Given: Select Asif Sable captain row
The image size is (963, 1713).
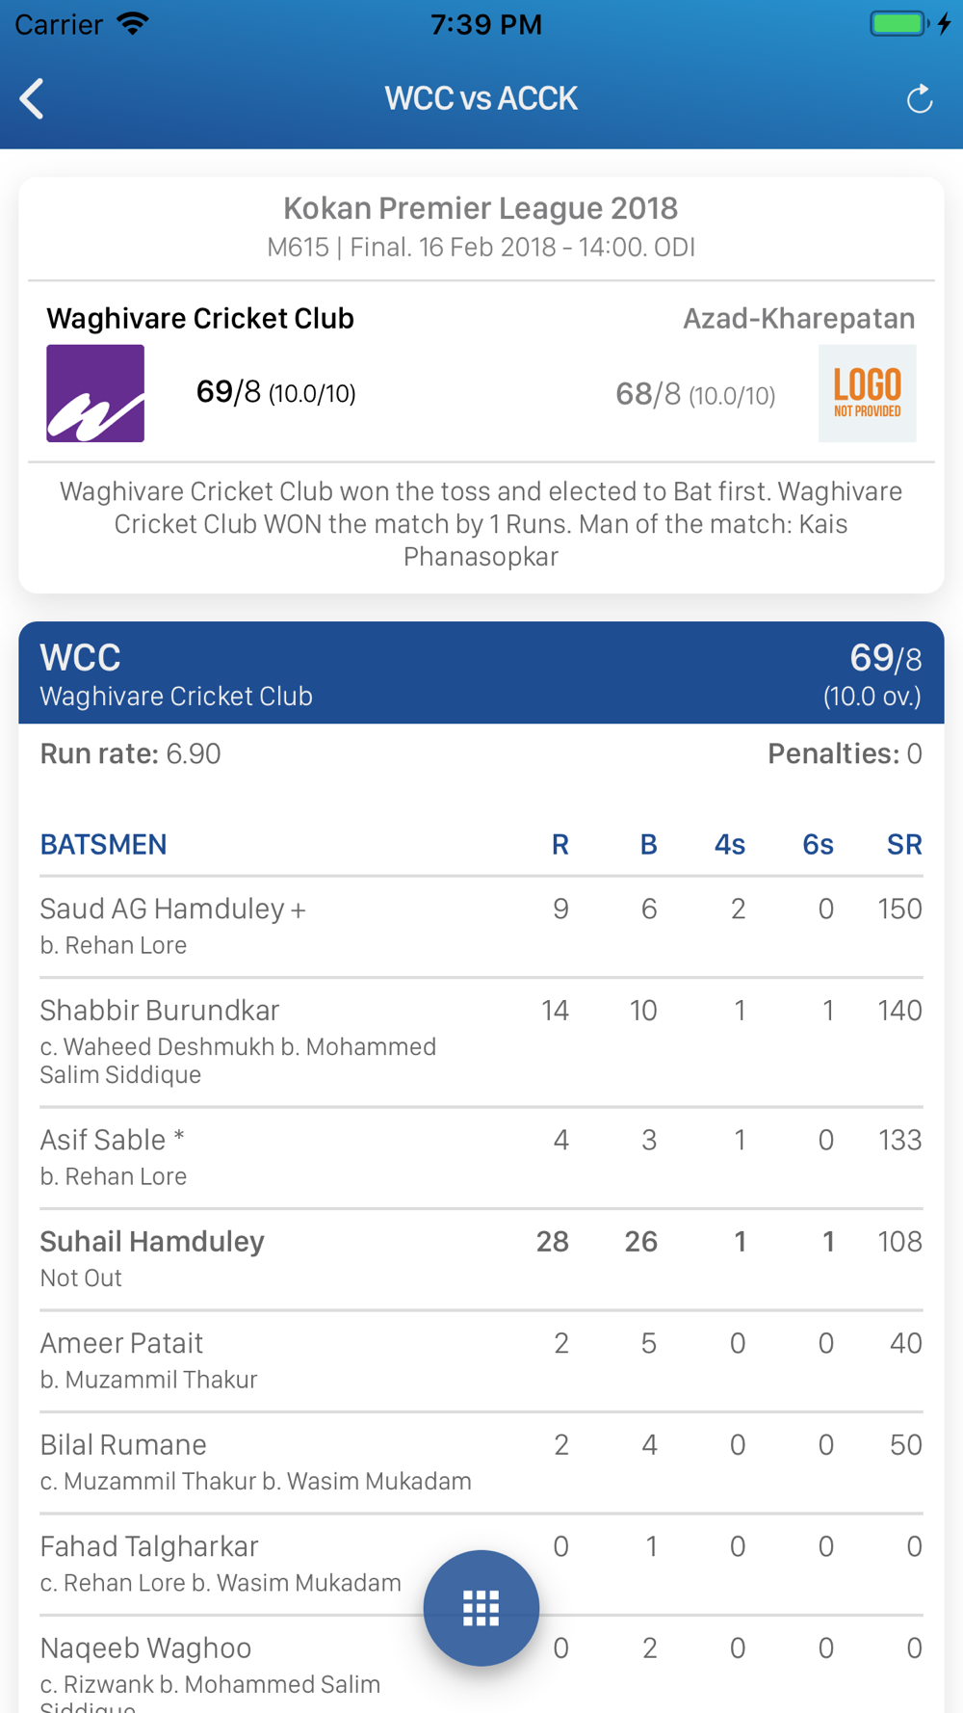Looking at the screenshot, I should (481, 1158).
